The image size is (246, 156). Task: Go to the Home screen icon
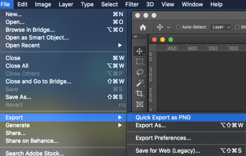143,27
